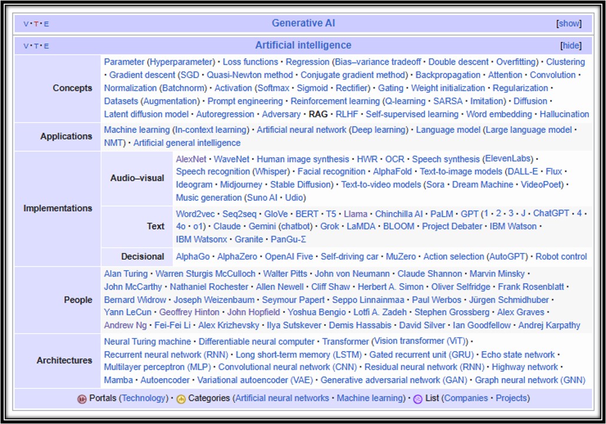Open the Generative AI title link
Screen dimensions: 606x424
click(x=303, y=23)
